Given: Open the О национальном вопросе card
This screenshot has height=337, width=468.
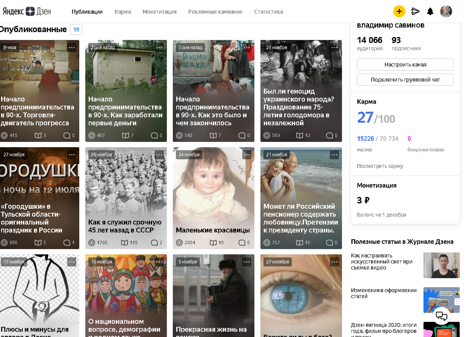Looking at the screenshot, I should point(126,296).
